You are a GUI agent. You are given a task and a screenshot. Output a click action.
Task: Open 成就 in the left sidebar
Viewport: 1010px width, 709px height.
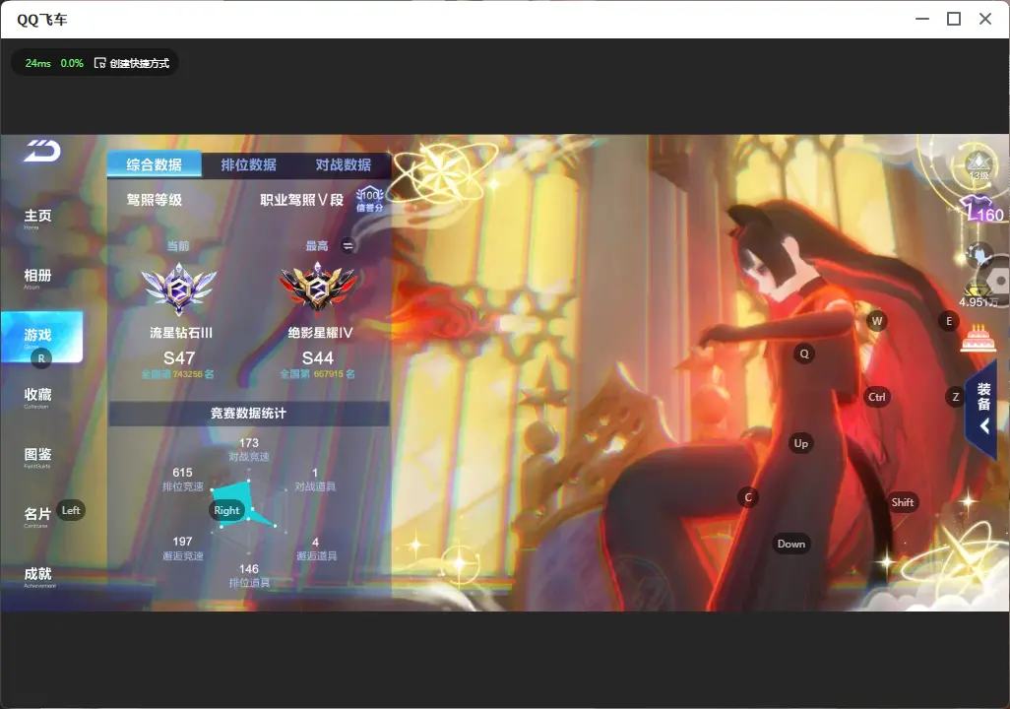pyautogui.click(x=38, y=576)
